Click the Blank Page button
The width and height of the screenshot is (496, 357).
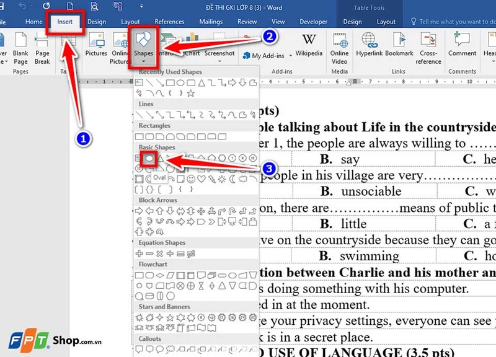coord(20,48)
